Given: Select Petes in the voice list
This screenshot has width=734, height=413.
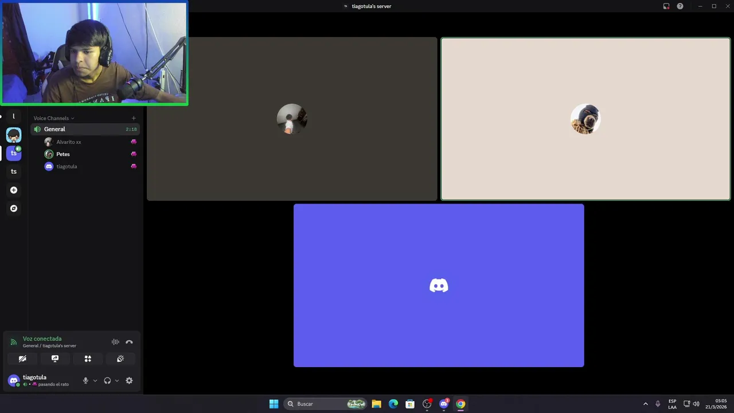Looking at the screenshot, I should point(63,154).
